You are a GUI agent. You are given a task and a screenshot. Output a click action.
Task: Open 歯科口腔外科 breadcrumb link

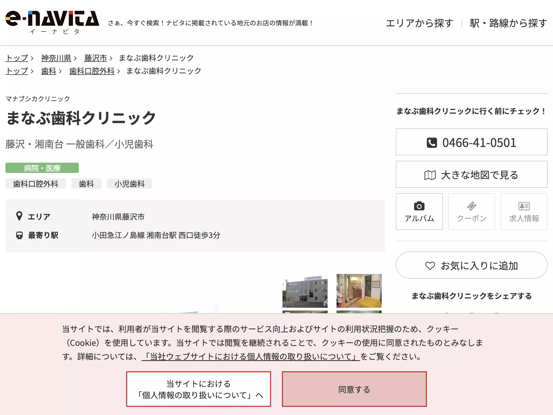[92, 71]
